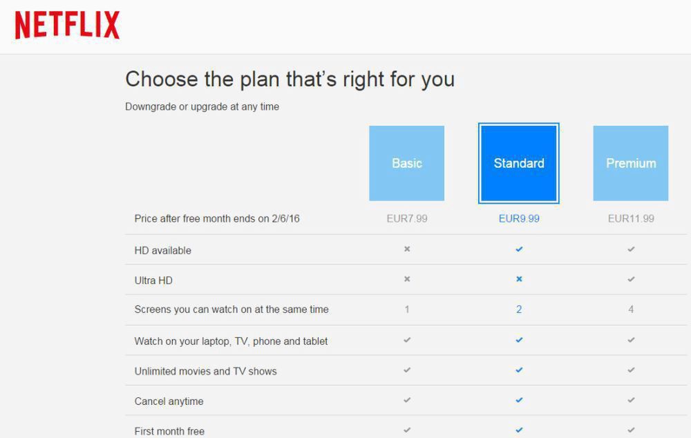Screen dimensions: 691x438
Task: Choose the Standard plan tile
Action: [518, 163]
